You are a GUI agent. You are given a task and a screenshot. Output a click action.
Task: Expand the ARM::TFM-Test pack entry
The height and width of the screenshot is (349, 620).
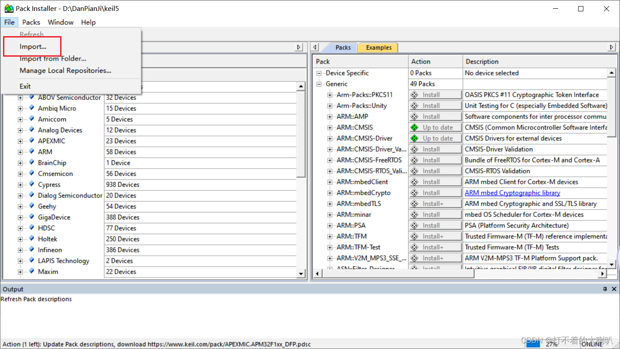pyautogui.click(x=330, y=247)
